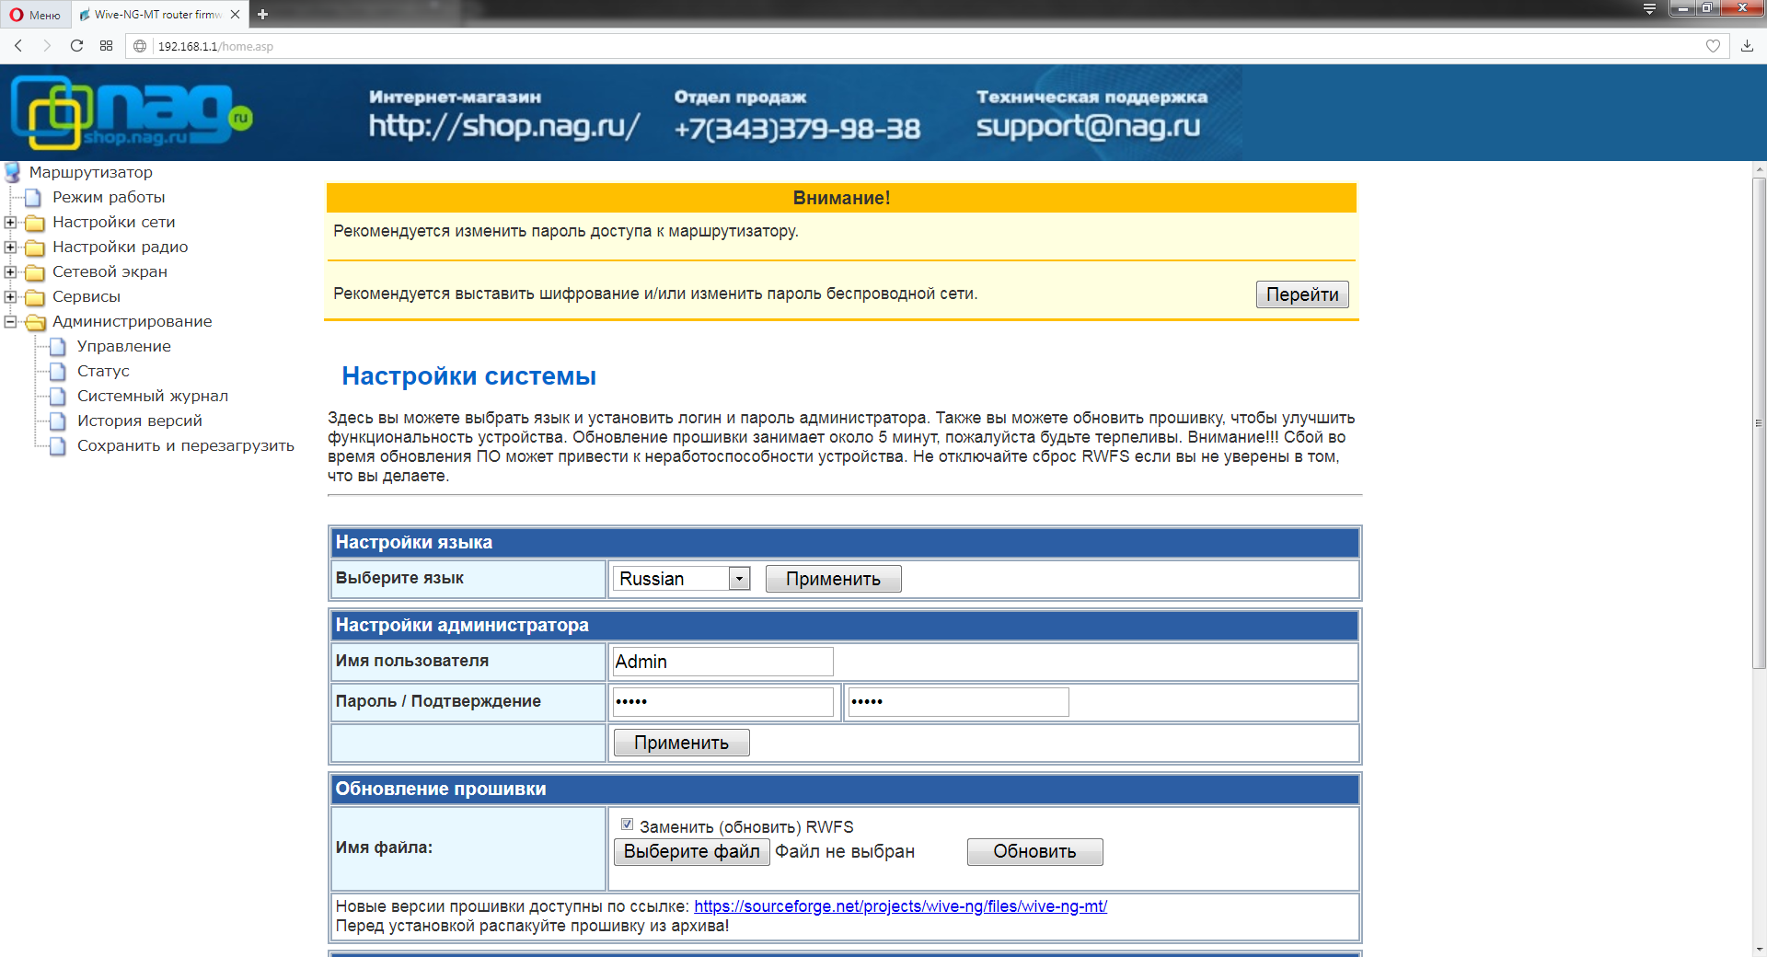Click the password confirmation field
This screenshot has height=957, width=1767.
958,702
